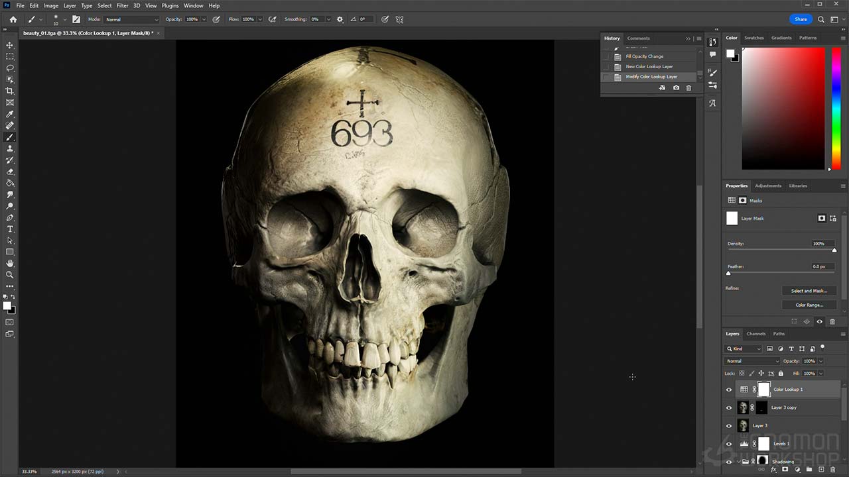
Task: Click the search magnifier icon at top right
Action: coord(821,19)
